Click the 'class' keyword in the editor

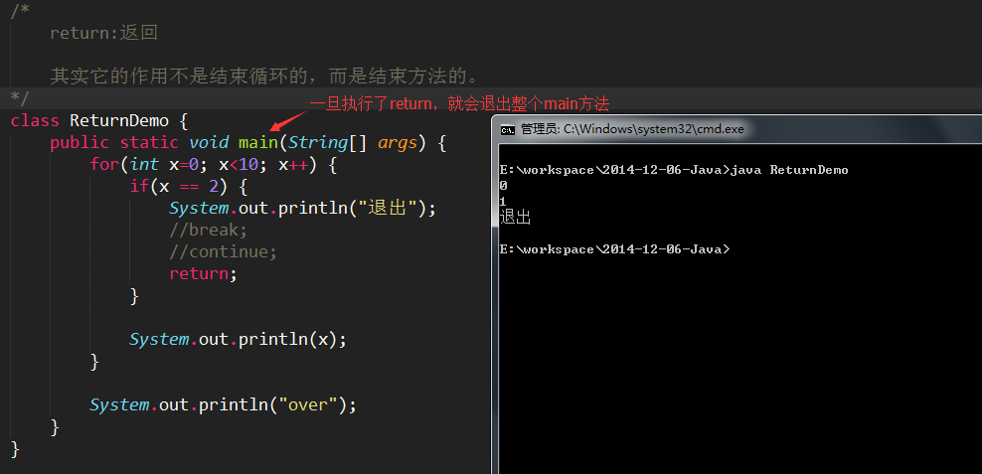pyautogui.click(x=35, y=120)
